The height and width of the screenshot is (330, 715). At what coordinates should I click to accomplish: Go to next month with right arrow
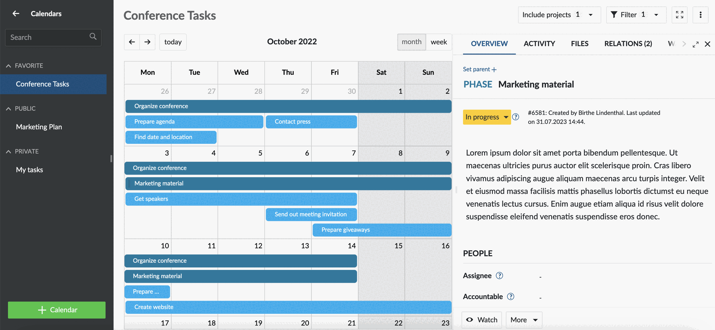[x=147, y=42]
